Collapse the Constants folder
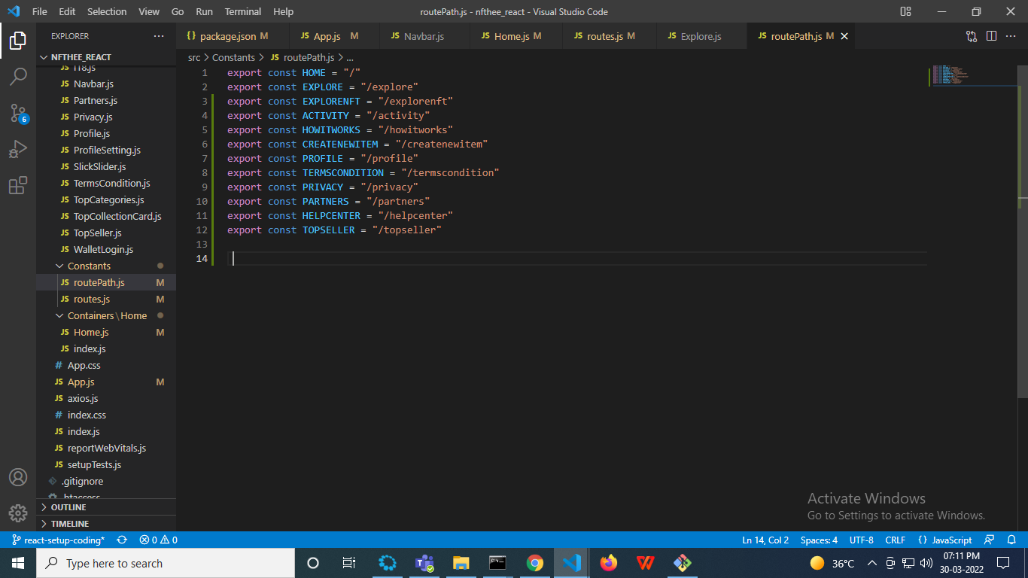Screen dimensions: 1028x578 tap(89, 266)
